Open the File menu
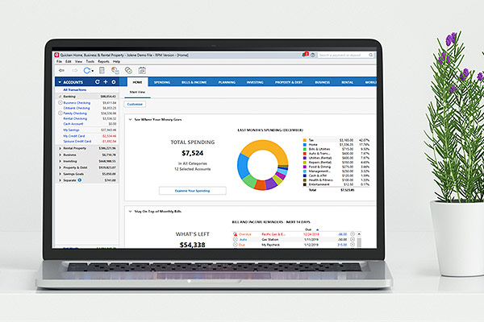This screenshot has height=322, width=484. coord(59,62)
